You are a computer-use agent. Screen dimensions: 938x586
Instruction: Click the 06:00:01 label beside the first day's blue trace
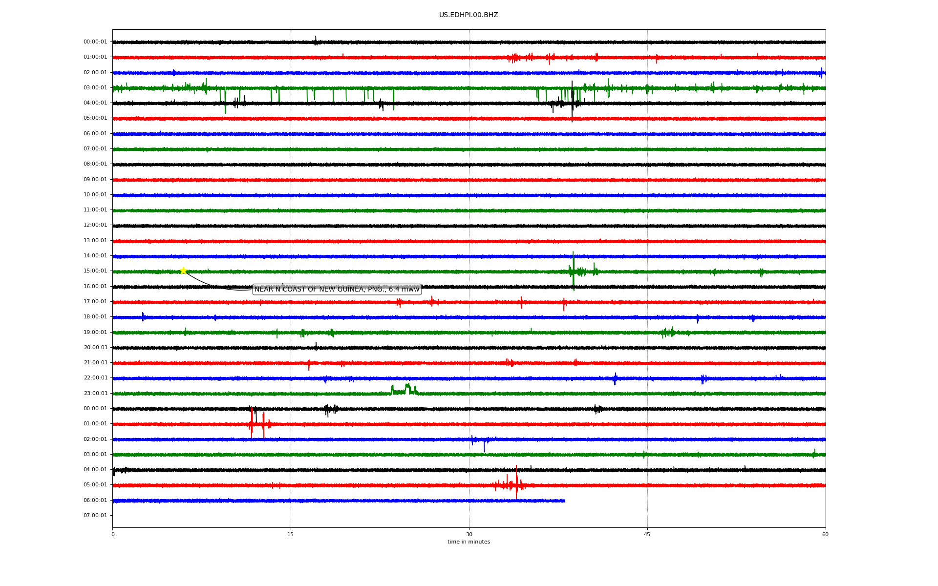[x=95, y=133]
